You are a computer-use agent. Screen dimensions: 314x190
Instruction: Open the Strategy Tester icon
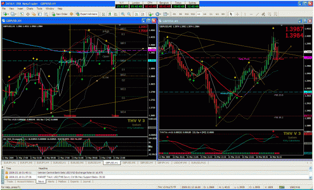(x=46, y=14)
